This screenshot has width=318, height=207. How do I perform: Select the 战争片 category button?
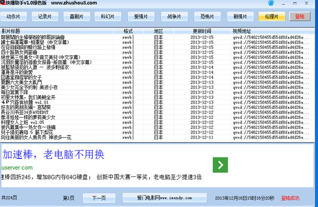[174, 16]
